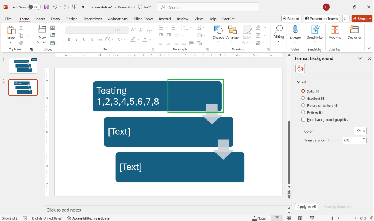The width and height of the screenshot is (374, 221).
Task: Switch to the Insert tab
Action: [40, 19]
